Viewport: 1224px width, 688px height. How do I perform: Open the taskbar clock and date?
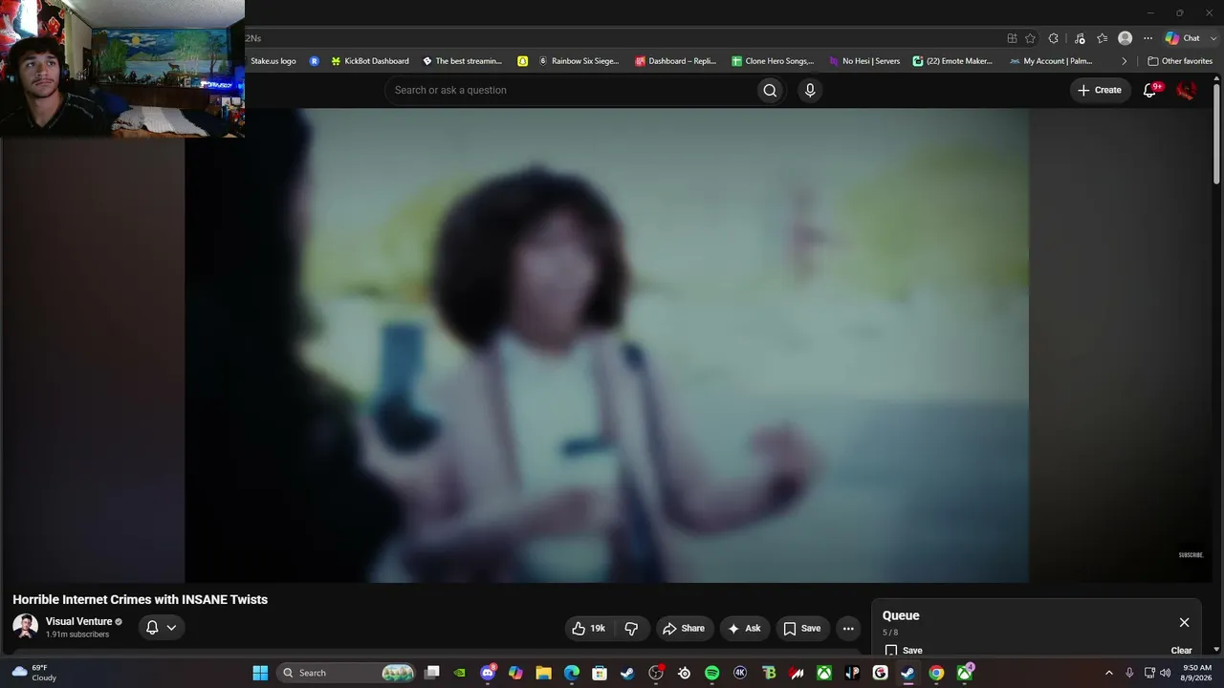pos(1197,673)
